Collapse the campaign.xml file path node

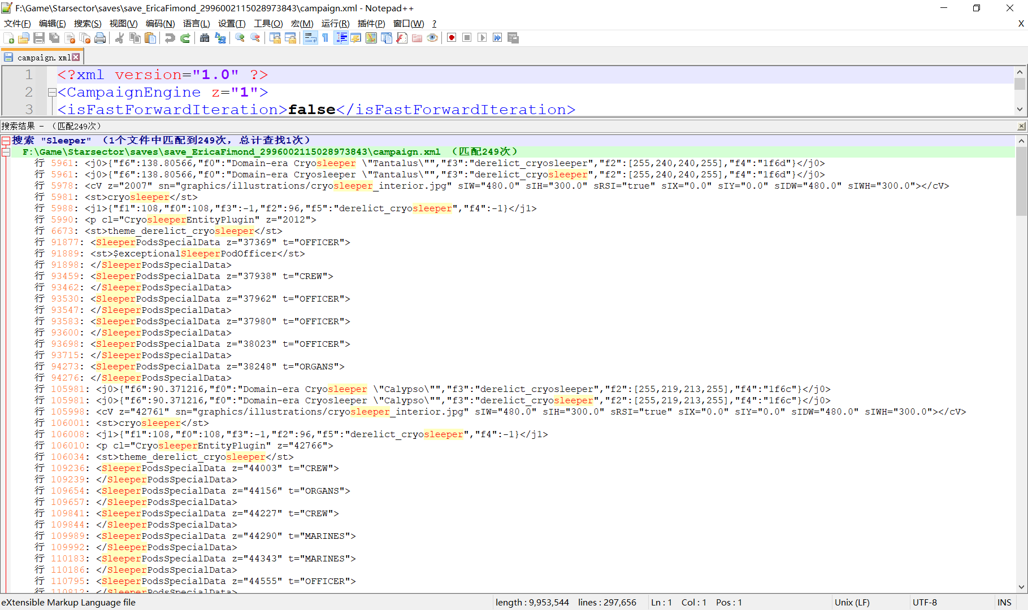pyautogui.click(x=5, y=151)
